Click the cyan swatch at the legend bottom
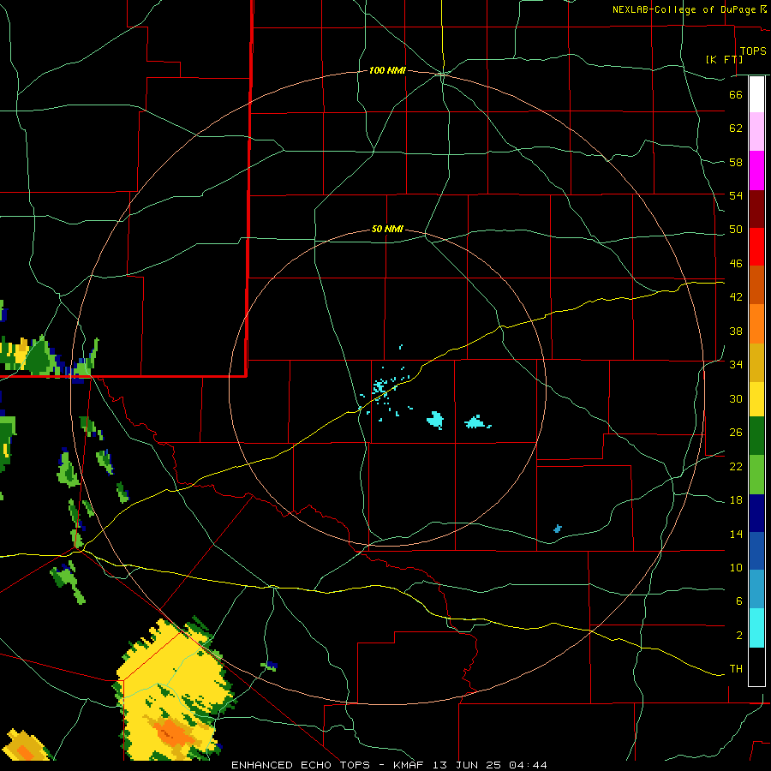This screenshot has width=771, height=771. click(x=756, y=628)
